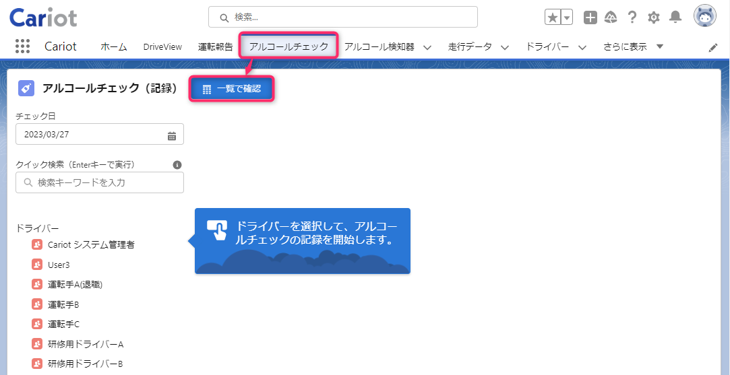730x375 pixels.
Task: Click the チェック日 date field
Action: click(100, 135)
